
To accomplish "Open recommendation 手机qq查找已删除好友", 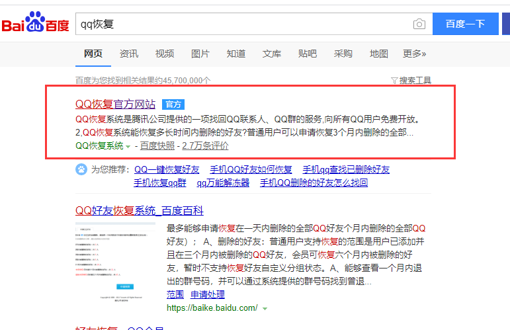I will (x=346, y=169).
